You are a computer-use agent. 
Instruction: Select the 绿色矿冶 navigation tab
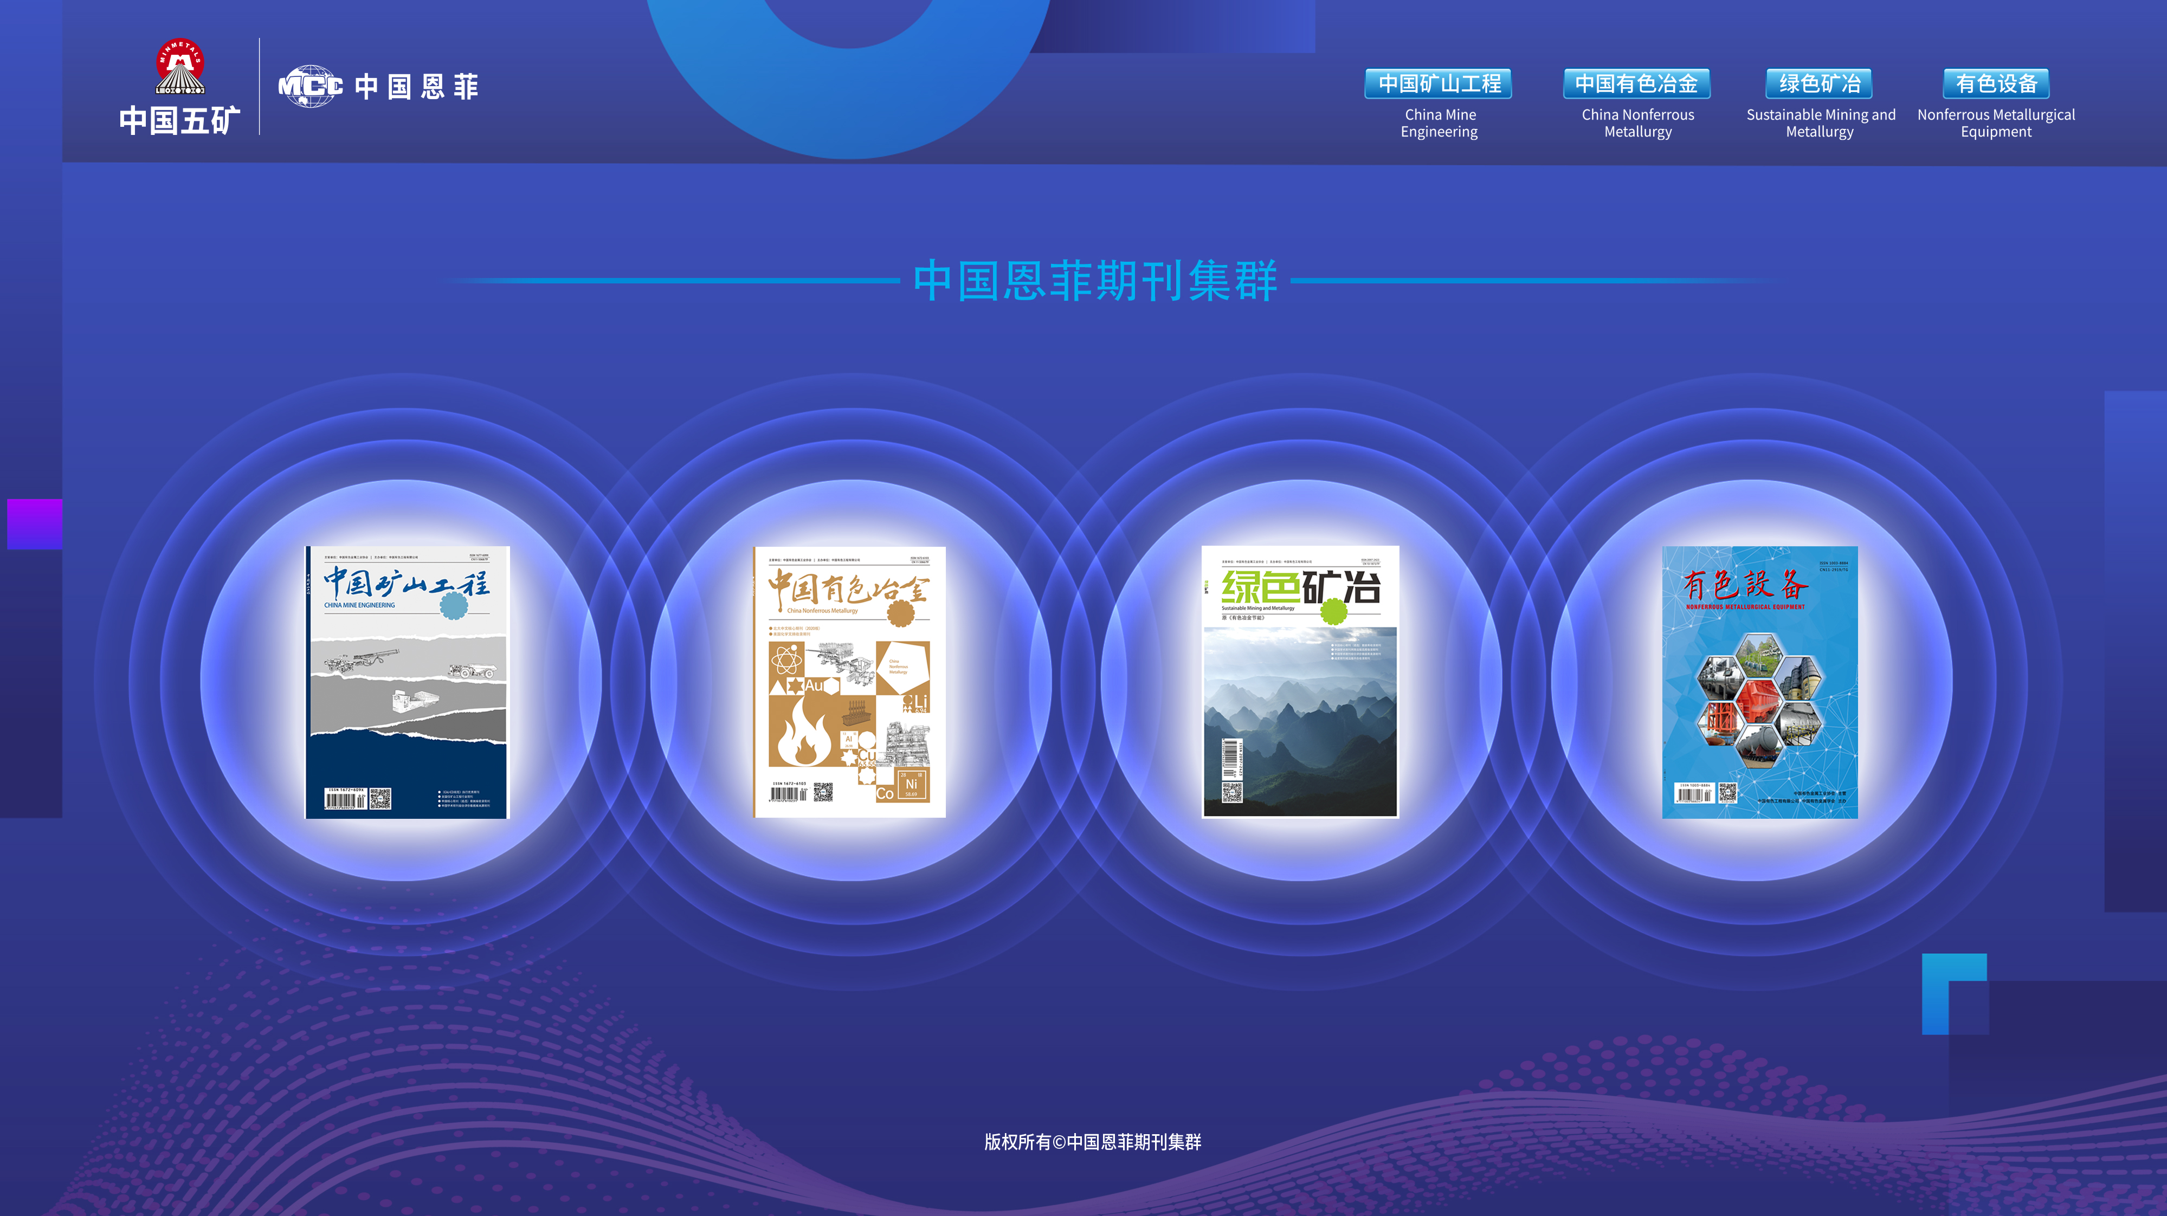coord(1818,84)
